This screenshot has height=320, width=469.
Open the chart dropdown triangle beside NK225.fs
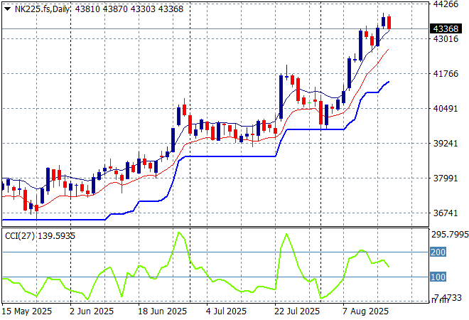[8, 9]
